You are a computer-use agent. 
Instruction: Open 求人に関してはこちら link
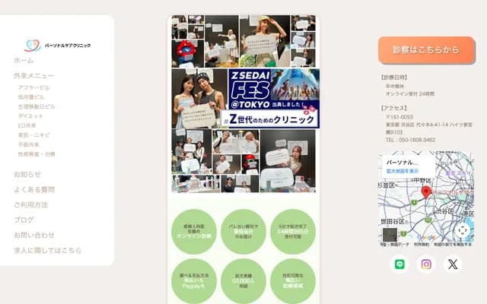(47, 250)
